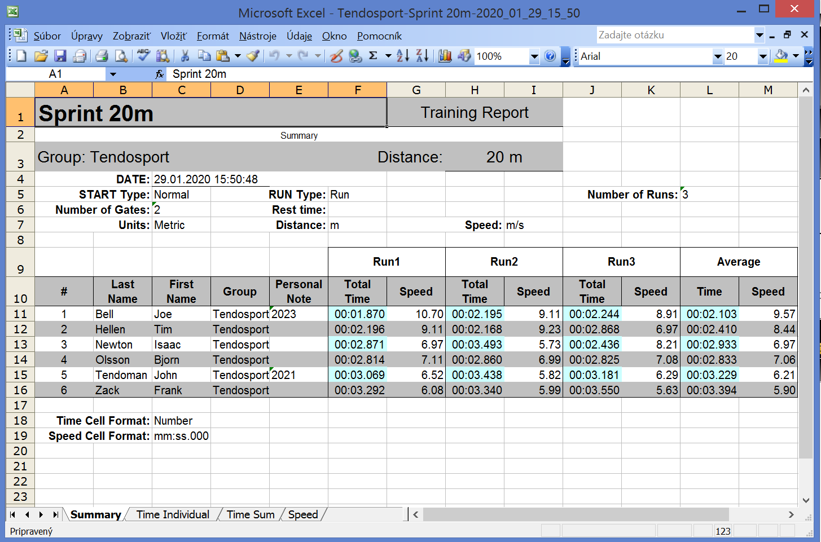The width and height of the screenshot is (821, 542).
Task: Open the Úpravy menu
Action: click(x=87, y=36)
